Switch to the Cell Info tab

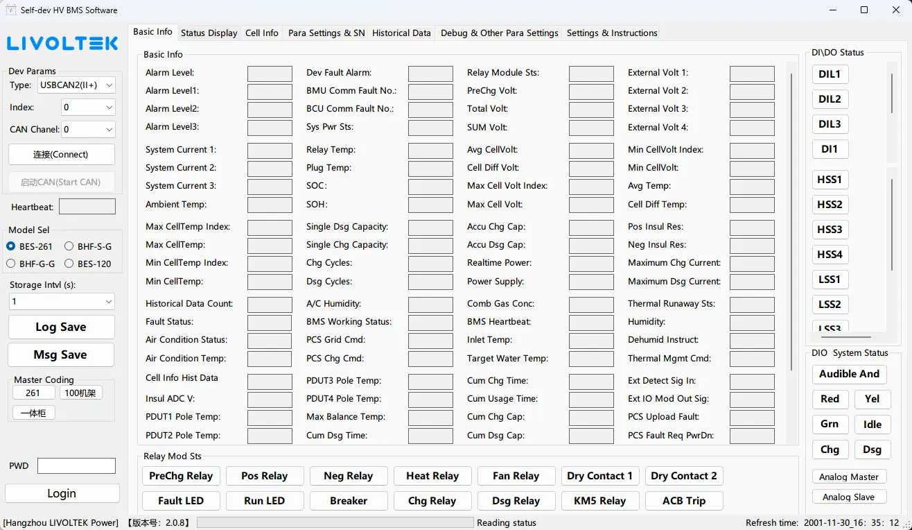[x=262, y=33]
